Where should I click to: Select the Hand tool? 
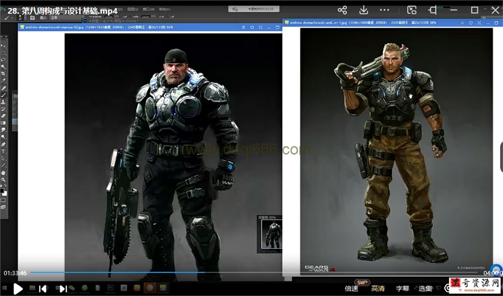click(4, 173)
